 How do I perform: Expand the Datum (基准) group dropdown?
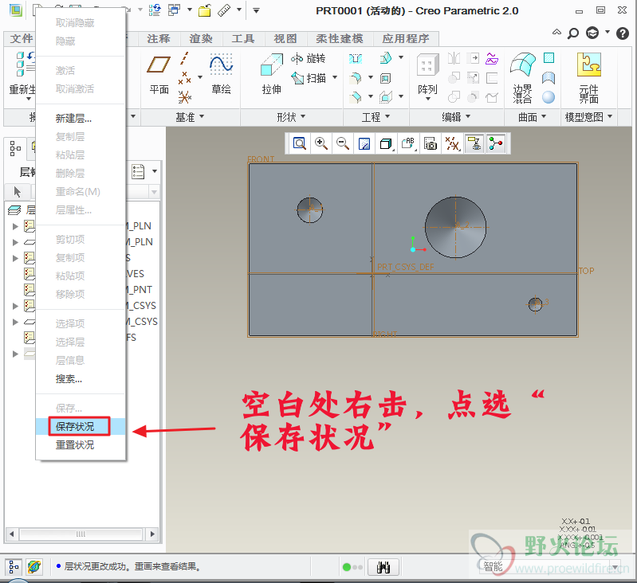tap(190, 117)
